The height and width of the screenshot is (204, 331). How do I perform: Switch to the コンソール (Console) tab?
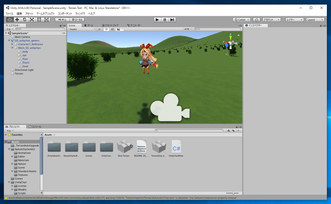[x=35, y=127]
